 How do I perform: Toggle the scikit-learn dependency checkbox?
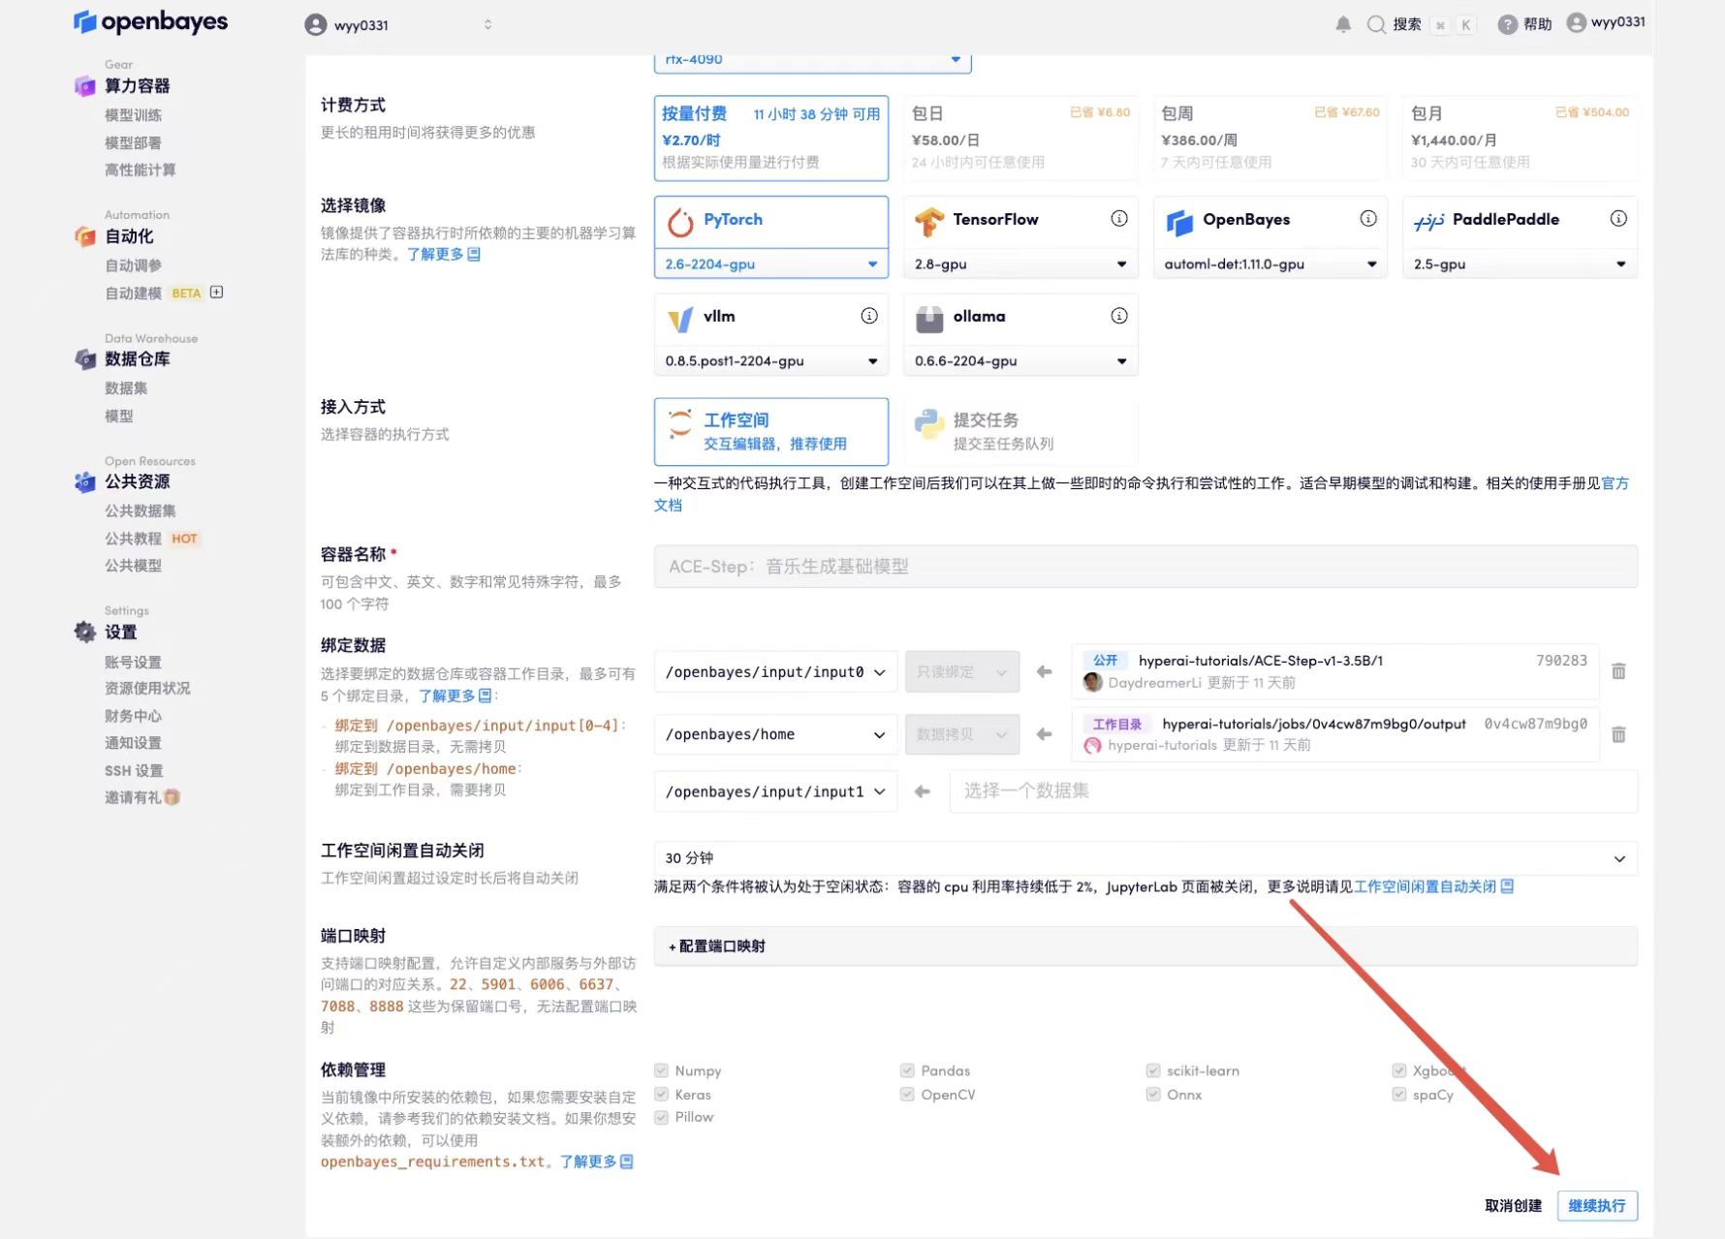(1153, 1070)
